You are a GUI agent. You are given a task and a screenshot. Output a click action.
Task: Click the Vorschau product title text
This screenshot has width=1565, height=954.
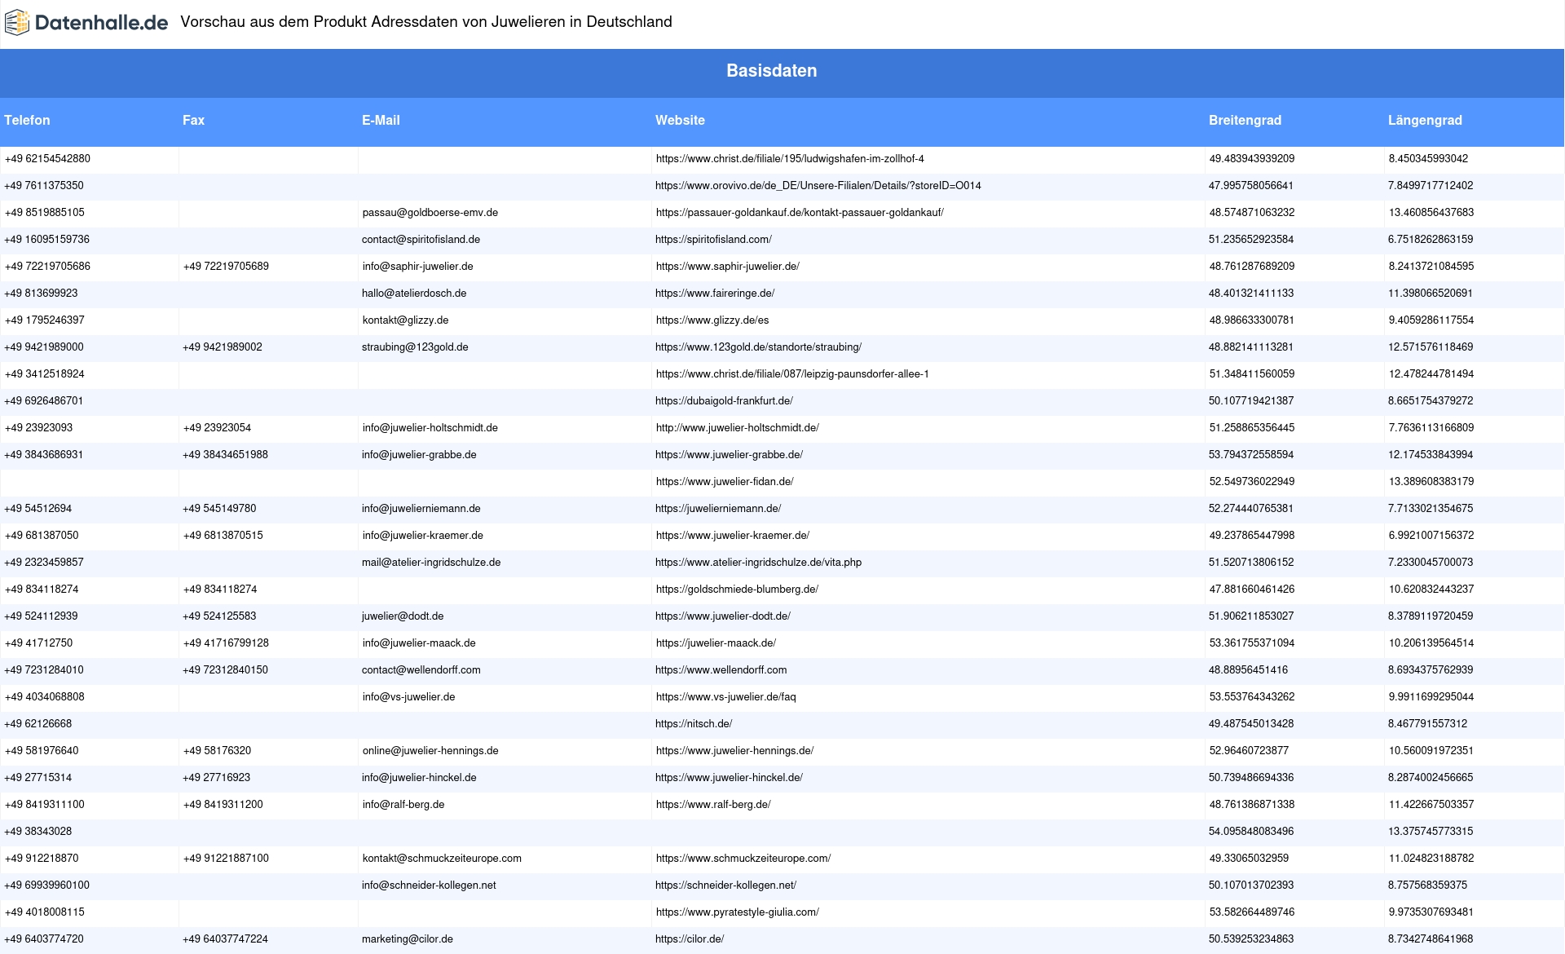pyautogui.click(x=426, y=22)
